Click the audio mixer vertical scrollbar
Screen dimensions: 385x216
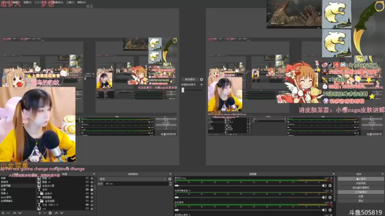point(335,189)
